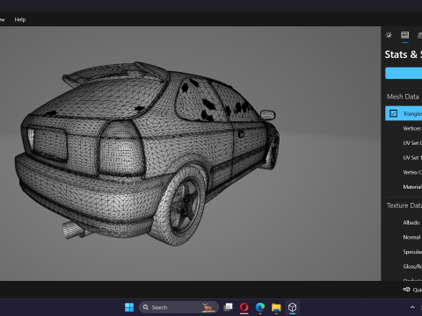This screenshot has height=316, width=422.
Task: Show hidden system tray icons chevron
Action: [x=412, y=307]
